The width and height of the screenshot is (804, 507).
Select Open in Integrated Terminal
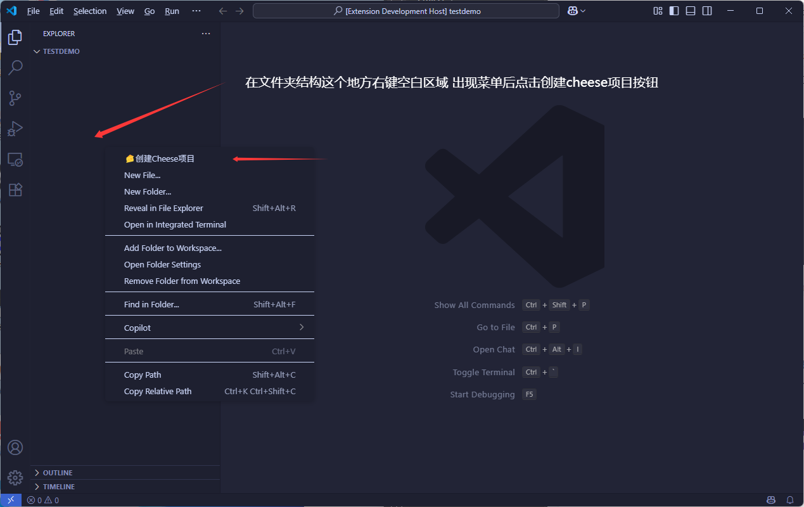click(x=210, y=224)
